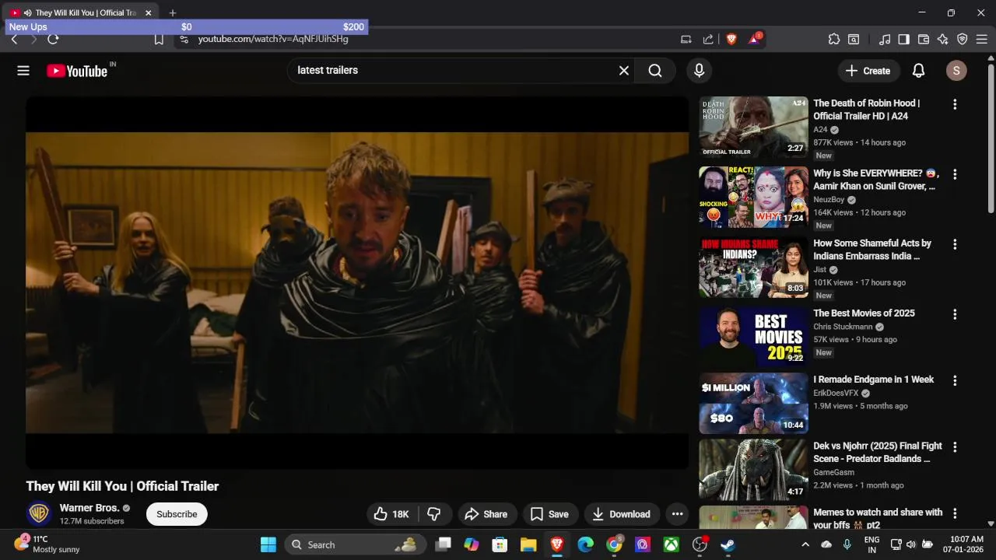
Task: Open options menu for The Death of Robin Hood
Action: tap(955, 104)
